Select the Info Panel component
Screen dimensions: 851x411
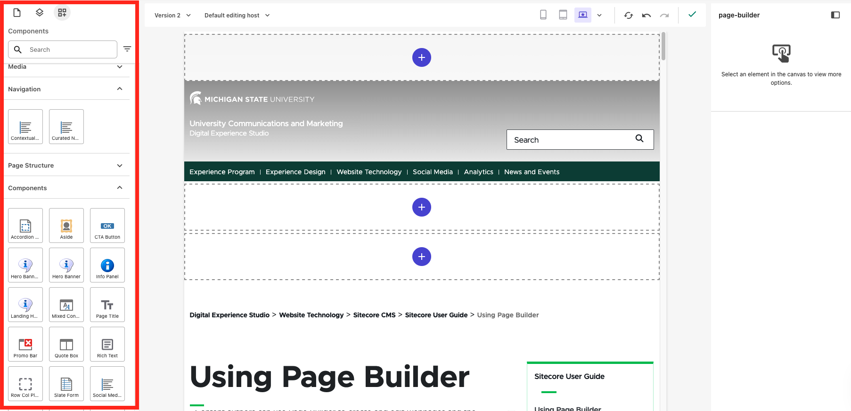pos(107,265)
